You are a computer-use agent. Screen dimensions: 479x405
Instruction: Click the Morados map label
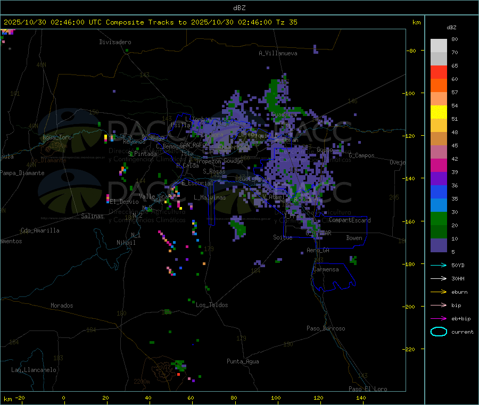tap(62, 305)
